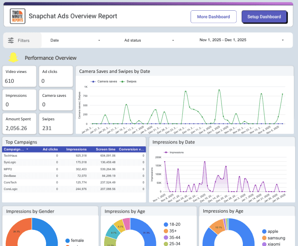Click the Filters label
The image size is (298, 246).
[23, 40]
